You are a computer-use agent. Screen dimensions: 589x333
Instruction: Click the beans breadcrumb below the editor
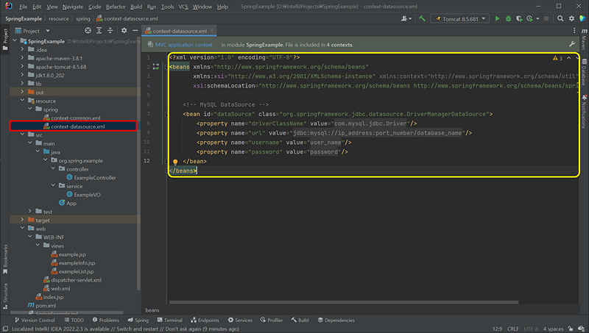(152, 310)
